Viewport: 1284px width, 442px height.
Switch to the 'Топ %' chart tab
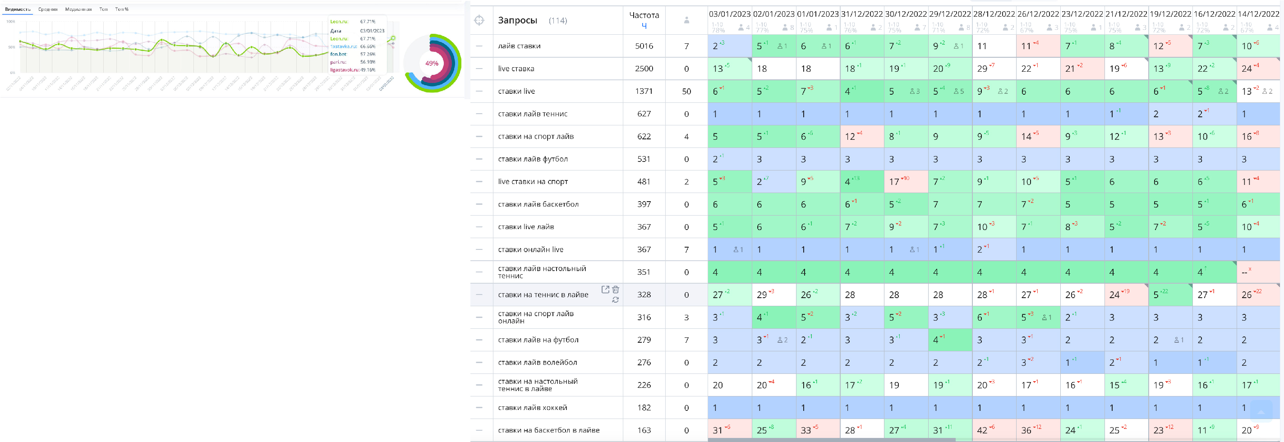click(122, 9)
